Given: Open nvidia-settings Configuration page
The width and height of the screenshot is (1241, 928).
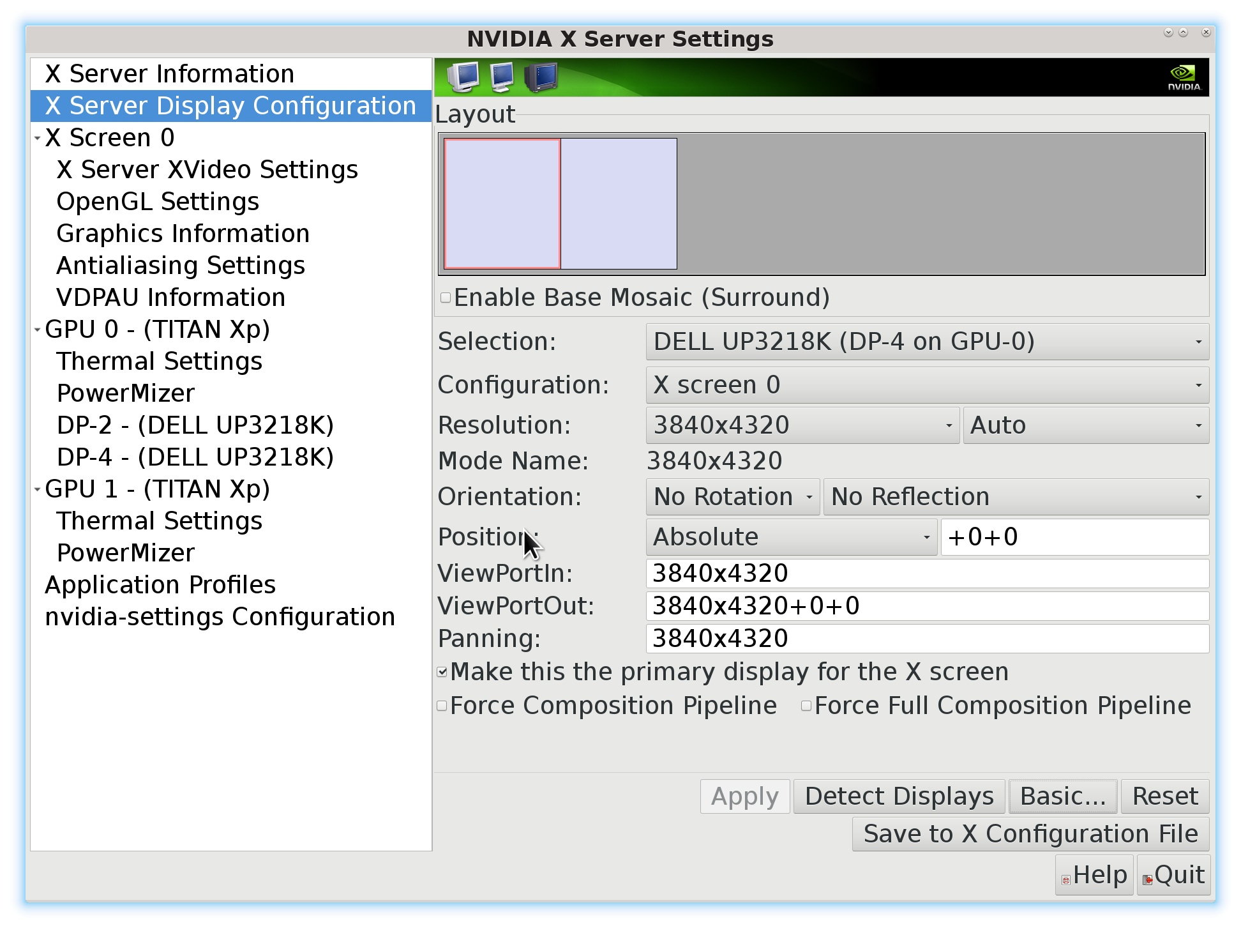Looking at the screenshot, I should coord(231,617).
